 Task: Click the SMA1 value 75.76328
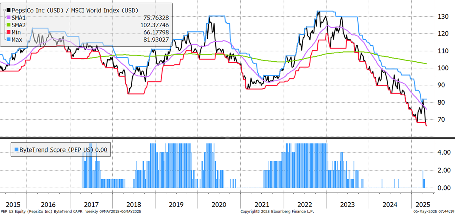[x=156, y=17]
